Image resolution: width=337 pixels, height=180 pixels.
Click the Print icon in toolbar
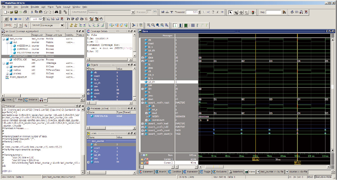25,12
